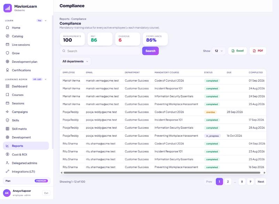Click the Reports breadcrumb link

[x=65, y=19]
